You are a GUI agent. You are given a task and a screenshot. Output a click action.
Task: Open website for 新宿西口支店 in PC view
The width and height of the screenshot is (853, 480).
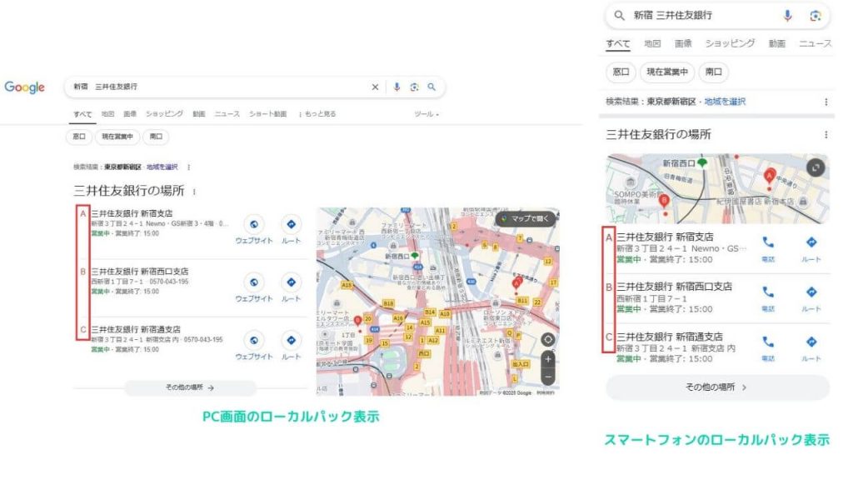click(x=253, y=289)
